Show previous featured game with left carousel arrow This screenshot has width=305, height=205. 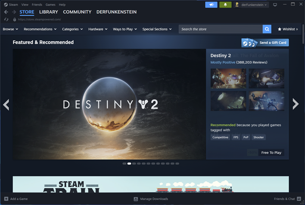coord(6,105)
